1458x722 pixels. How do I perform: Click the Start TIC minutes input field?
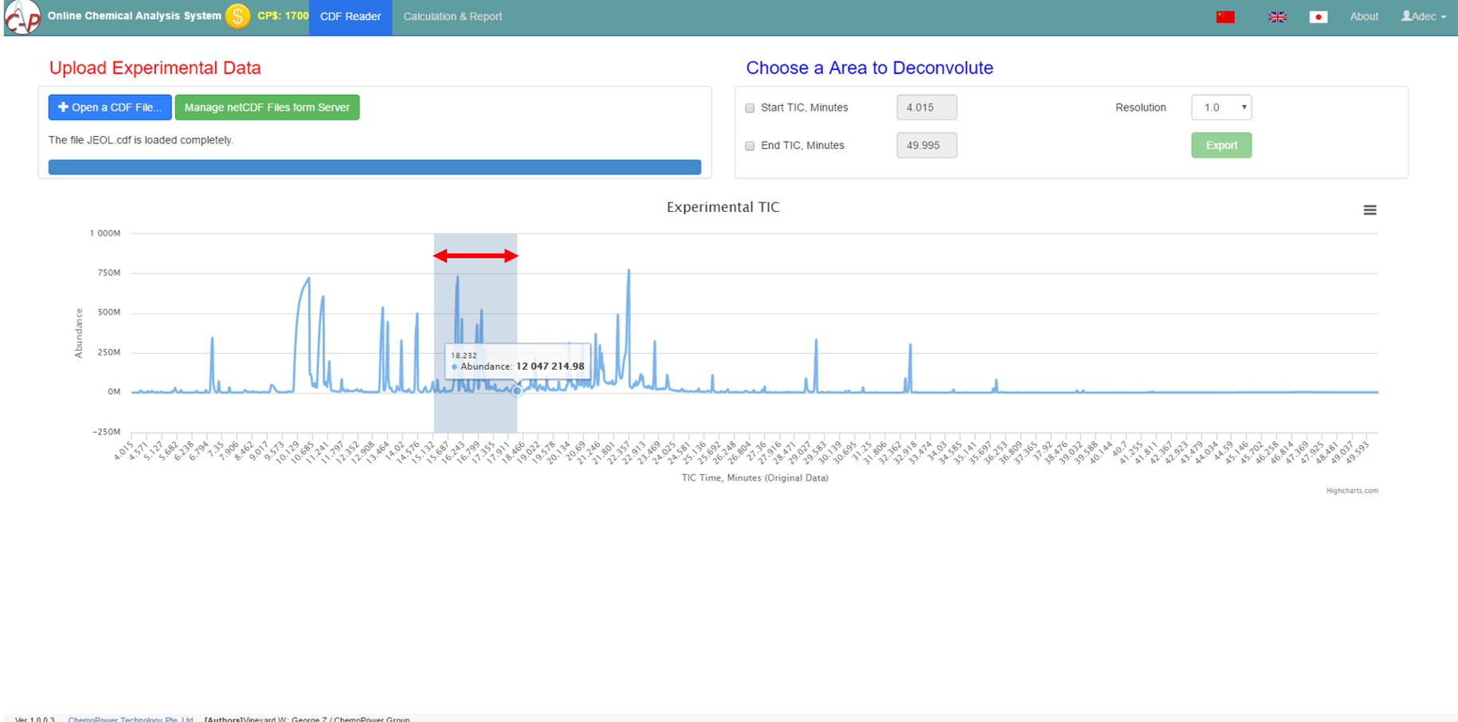[926, 108]
